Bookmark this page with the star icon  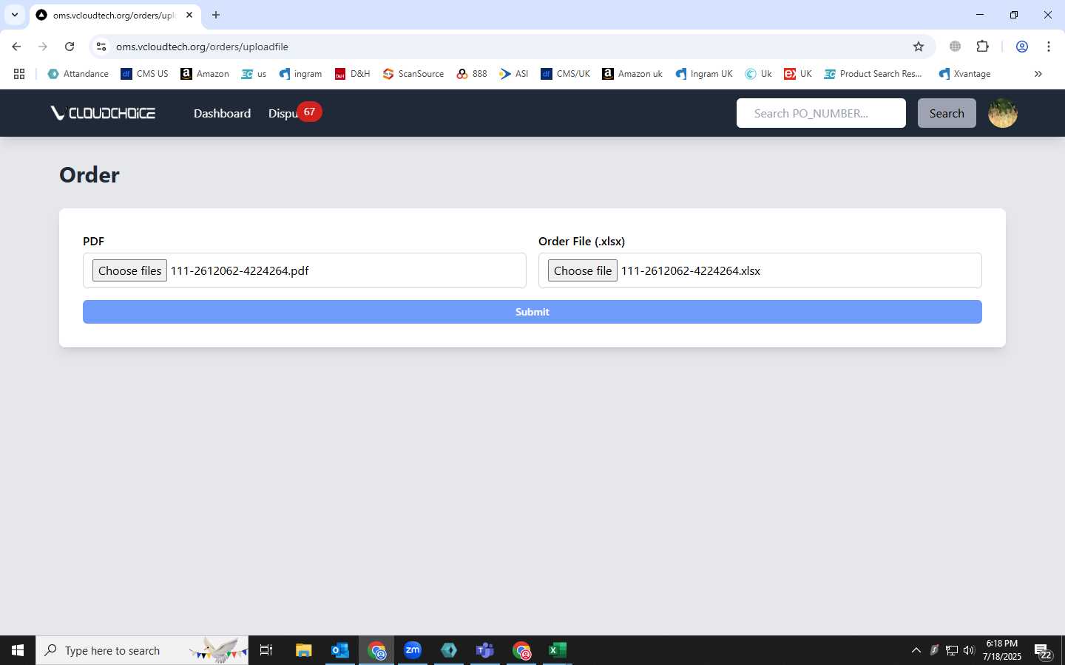pos(919,47)
